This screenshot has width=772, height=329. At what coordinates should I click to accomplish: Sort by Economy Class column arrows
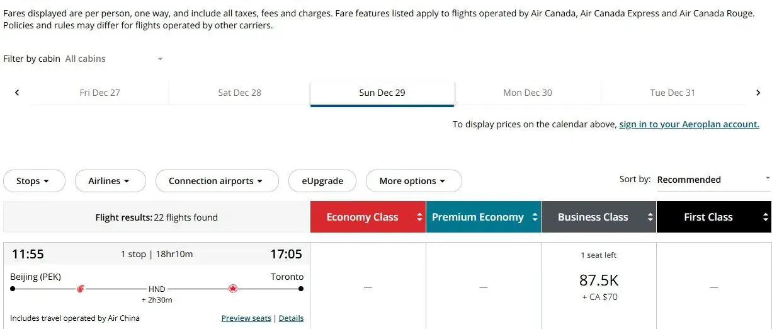419,217
